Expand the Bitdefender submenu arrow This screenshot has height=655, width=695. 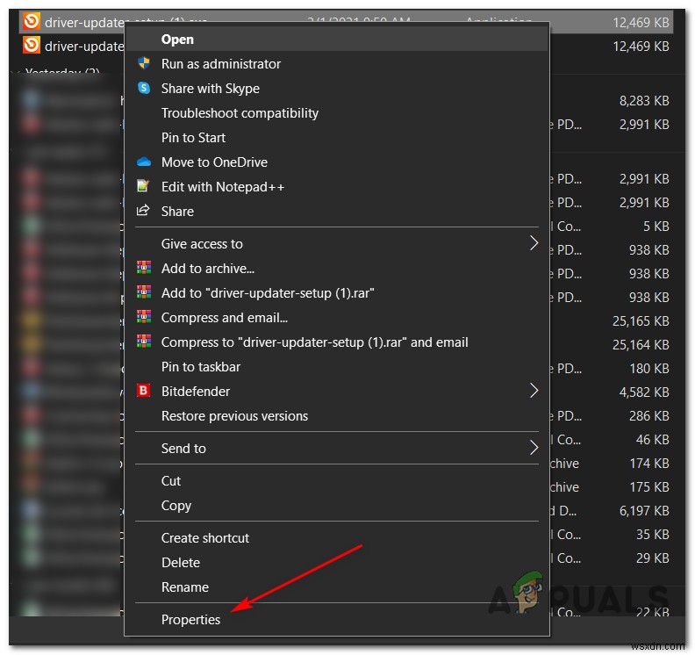[534, 391]
